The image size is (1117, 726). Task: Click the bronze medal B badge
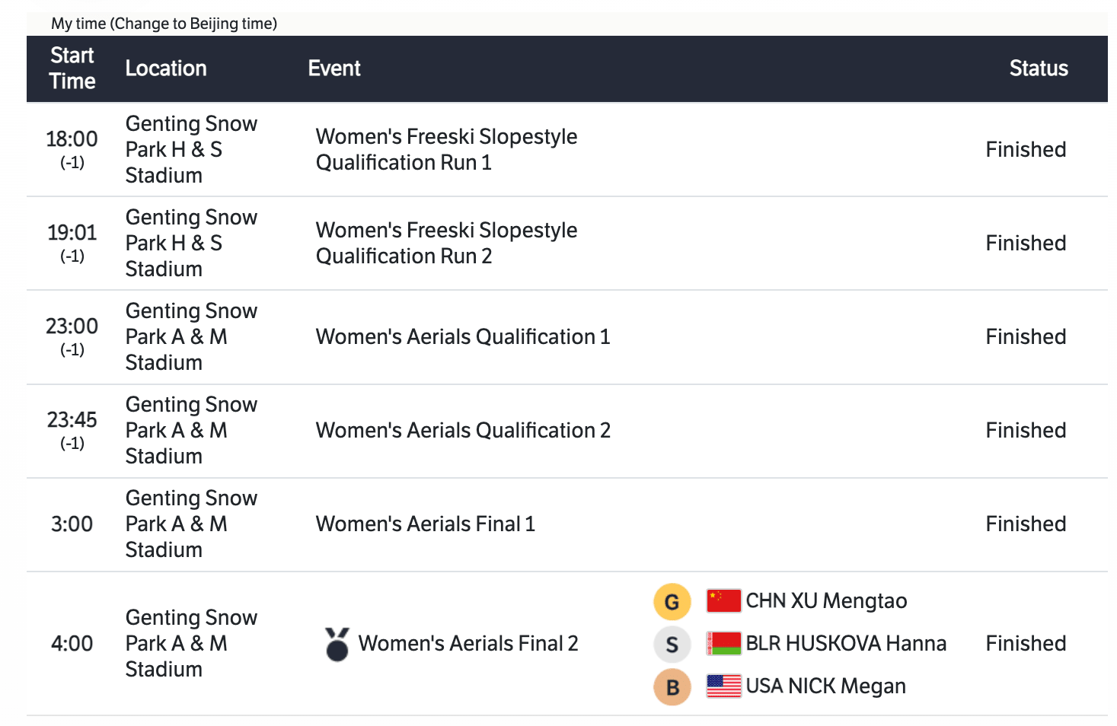(672, 687)
